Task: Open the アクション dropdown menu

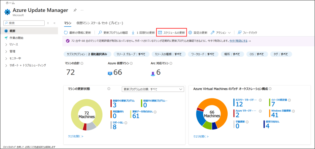Action: point(221,32)
